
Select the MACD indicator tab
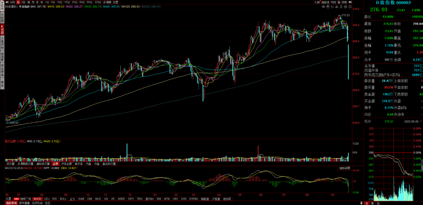(38, 199)
